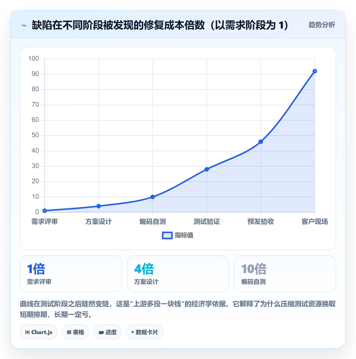This screenshot has width=356, height=359.
Task: Click the y-axis value 100
Action: (34, 59)
